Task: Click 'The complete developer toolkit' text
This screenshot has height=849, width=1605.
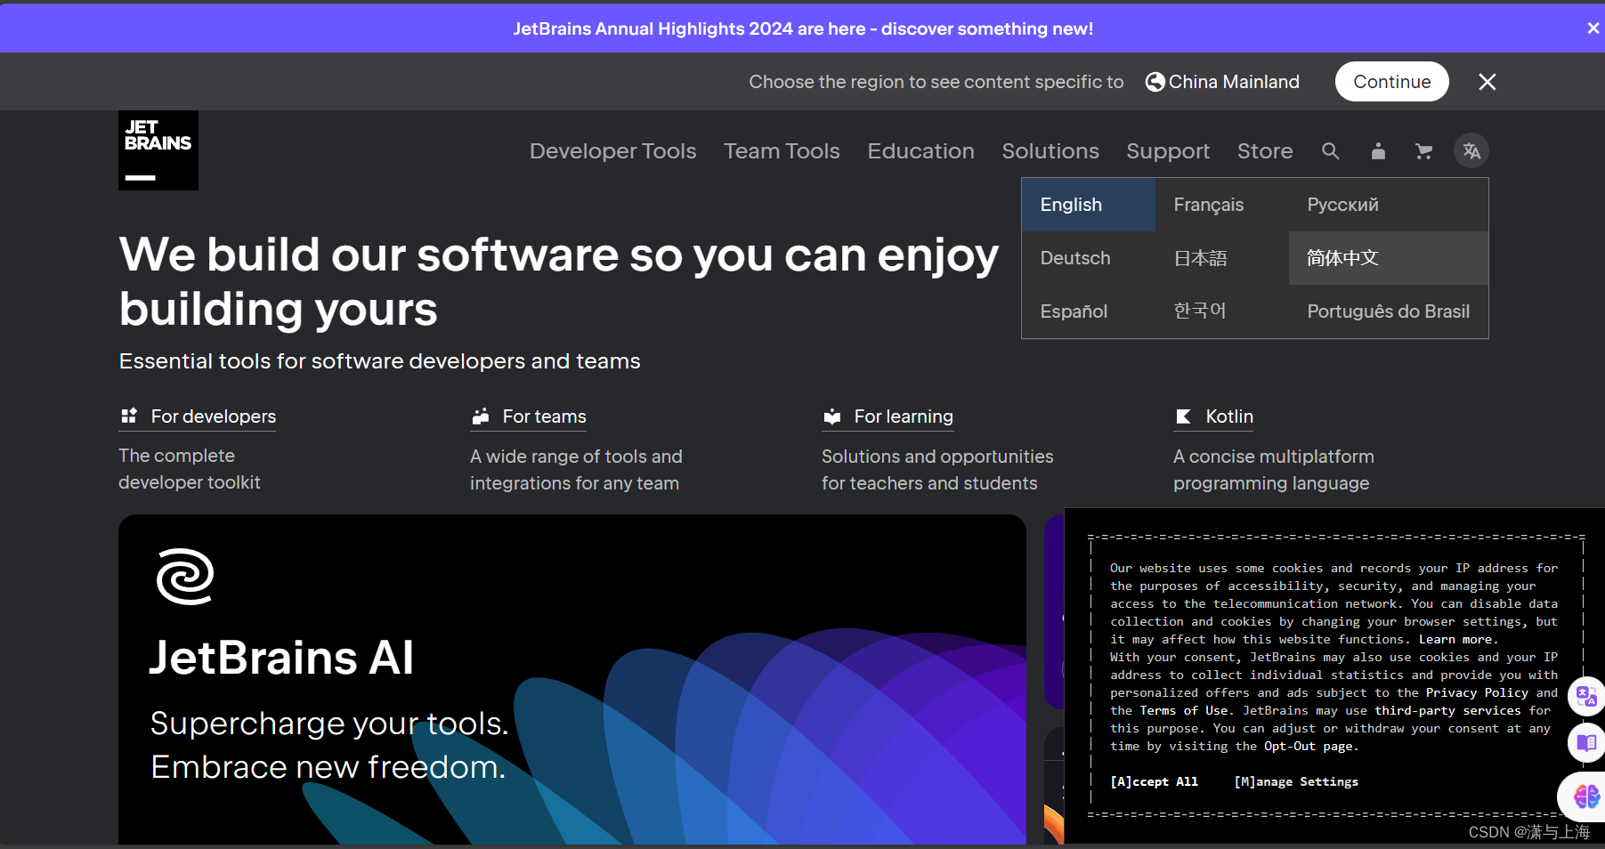Action: tap(190, 469)
